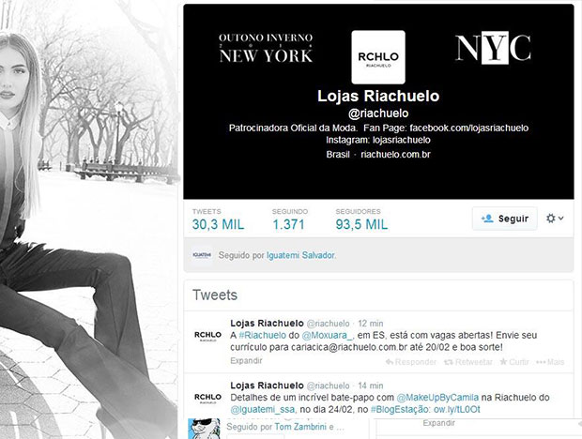Open the Mais more options menu
This screenshot has height=439, width=582.
550,362
